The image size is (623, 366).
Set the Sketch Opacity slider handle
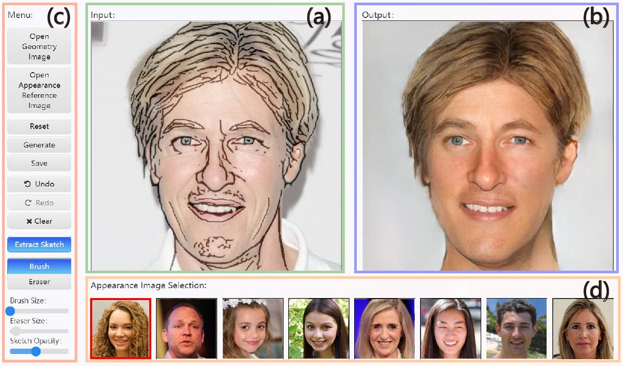point(36,351)
